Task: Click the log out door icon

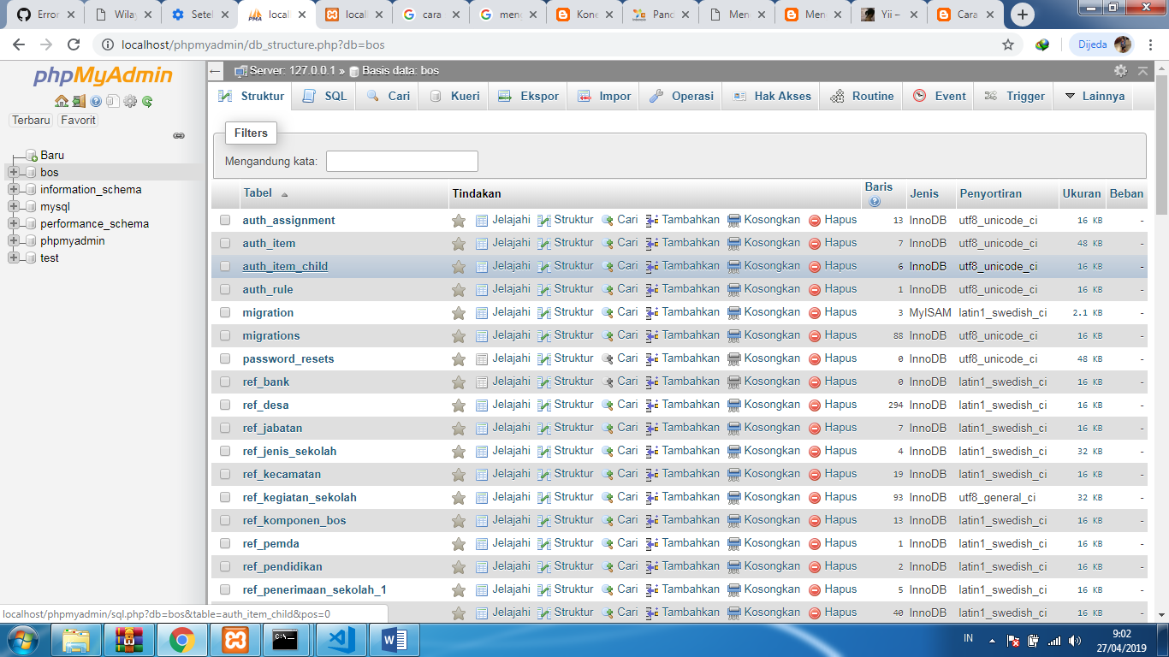Action: click(79, 101)
